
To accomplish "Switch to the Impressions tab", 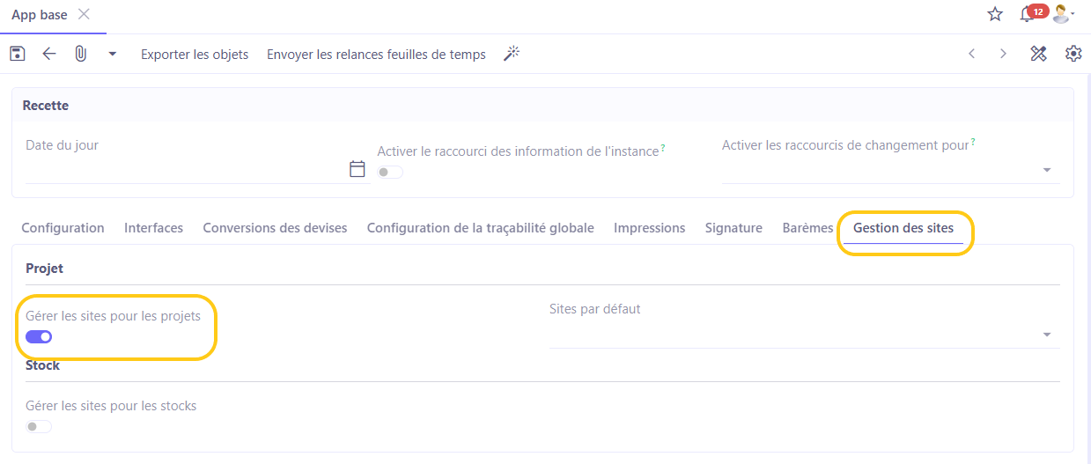I will [650, 228].
